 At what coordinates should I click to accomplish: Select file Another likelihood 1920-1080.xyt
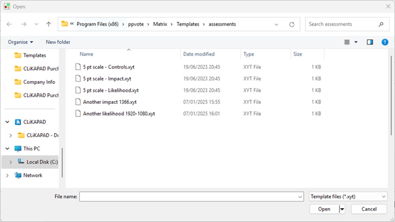[119, 114]
